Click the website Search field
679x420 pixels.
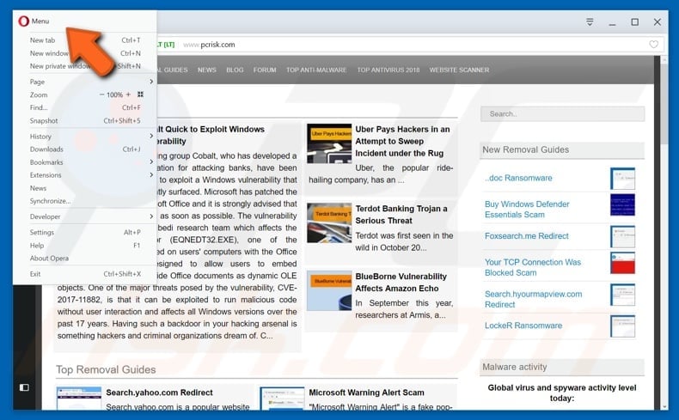[562, 113]
